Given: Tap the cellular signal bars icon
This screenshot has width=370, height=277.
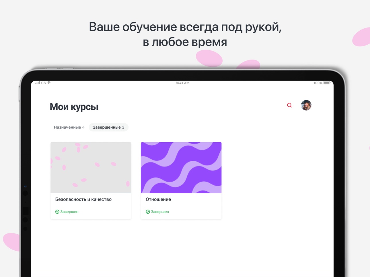Looking at the screenshot, I should pyautogui.click(x=38, y=83).
